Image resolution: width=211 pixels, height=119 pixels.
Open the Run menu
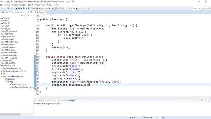(x=43, y=5)
